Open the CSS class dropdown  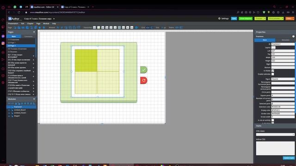[275, 134]
